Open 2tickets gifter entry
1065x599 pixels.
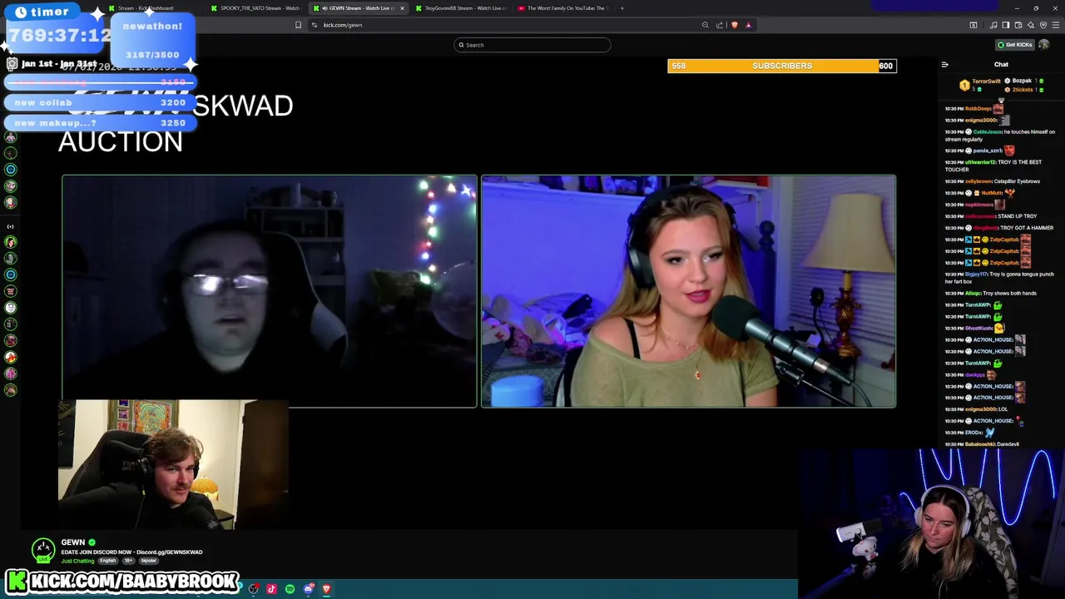point(1024,89)
